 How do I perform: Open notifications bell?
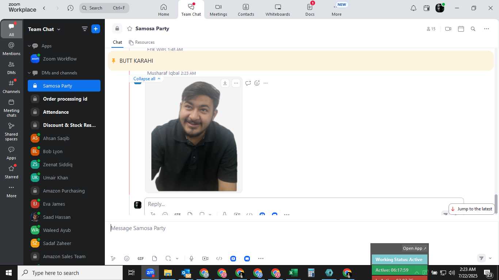point(414,8)
